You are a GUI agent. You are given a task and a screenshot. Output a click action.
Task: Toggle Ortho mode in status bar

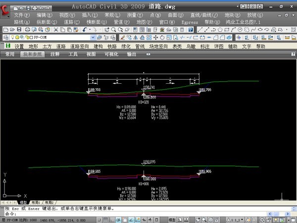112,220
